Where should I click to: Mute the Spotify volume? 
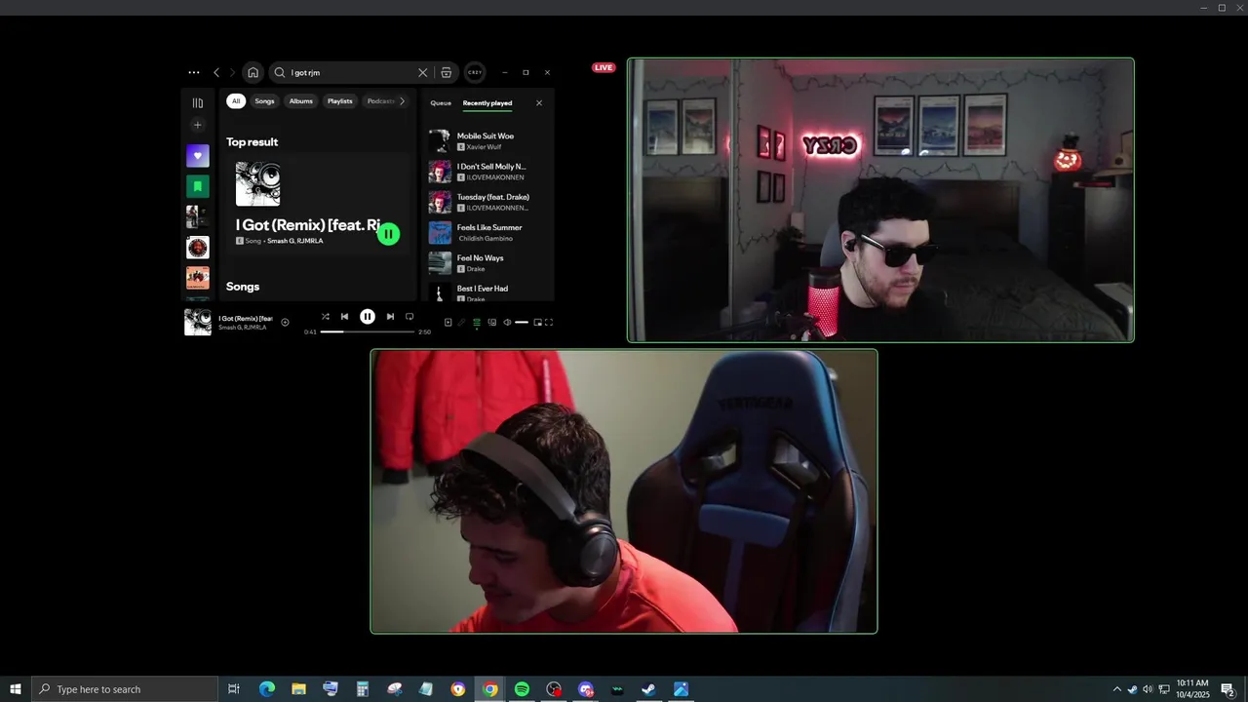pos(507,323)
